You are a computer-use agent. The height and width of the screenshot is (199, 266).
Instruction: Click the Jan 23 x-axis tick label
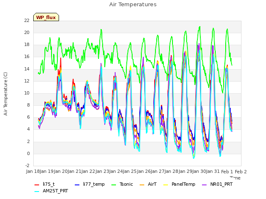(102, 172)
